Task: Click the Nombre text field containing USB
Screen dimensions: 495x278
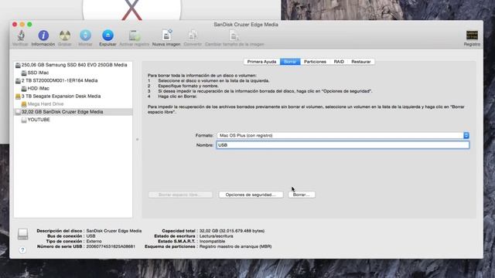Action: [x=343, y=145]
